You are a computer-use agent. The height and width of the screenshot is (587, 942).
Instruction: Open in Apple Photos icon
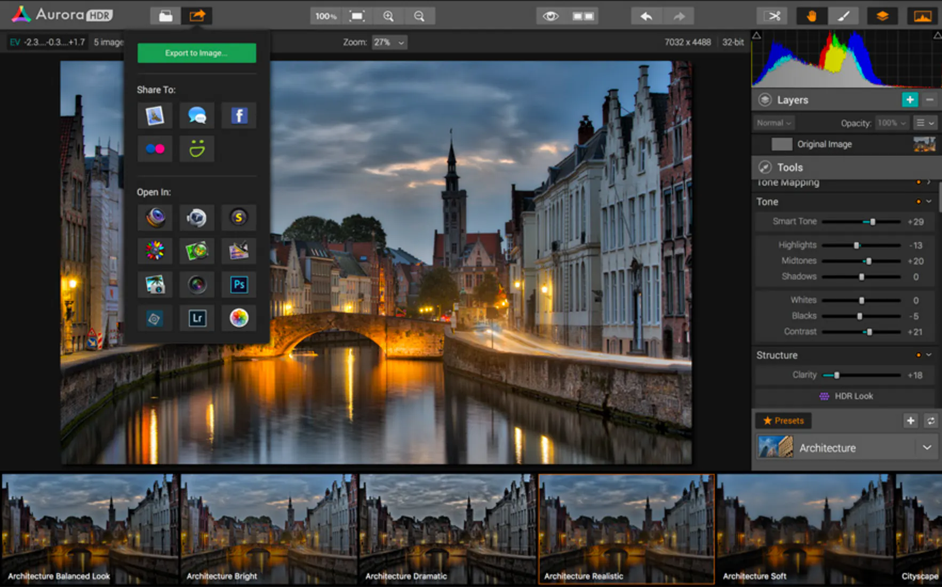pyautogui.click(x=239, y=318)
